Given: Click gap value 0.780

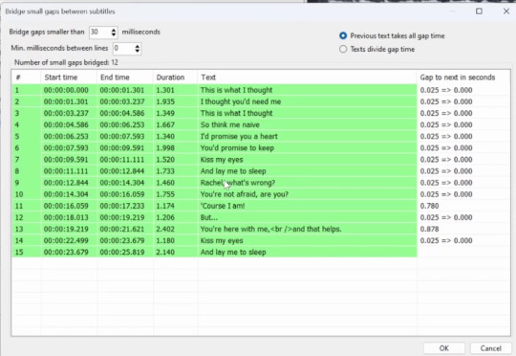Looking at the screenshot, I should pos(429,206).
